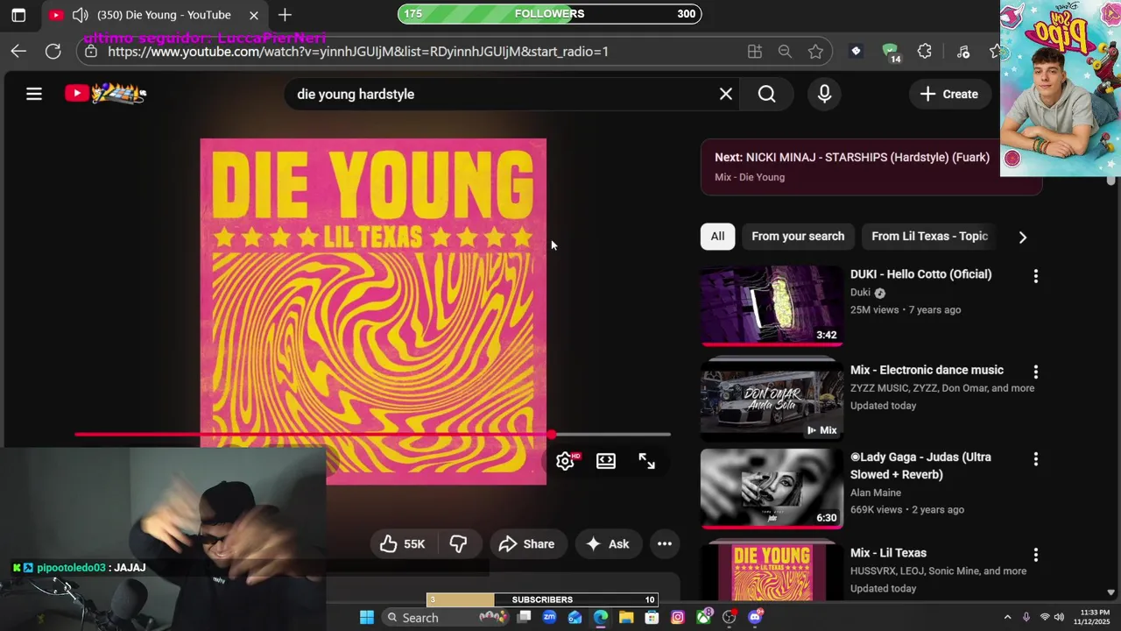This screenshot has width=1121, height=631.
Task: Click the magnifier search button
Action: (767, 94)
